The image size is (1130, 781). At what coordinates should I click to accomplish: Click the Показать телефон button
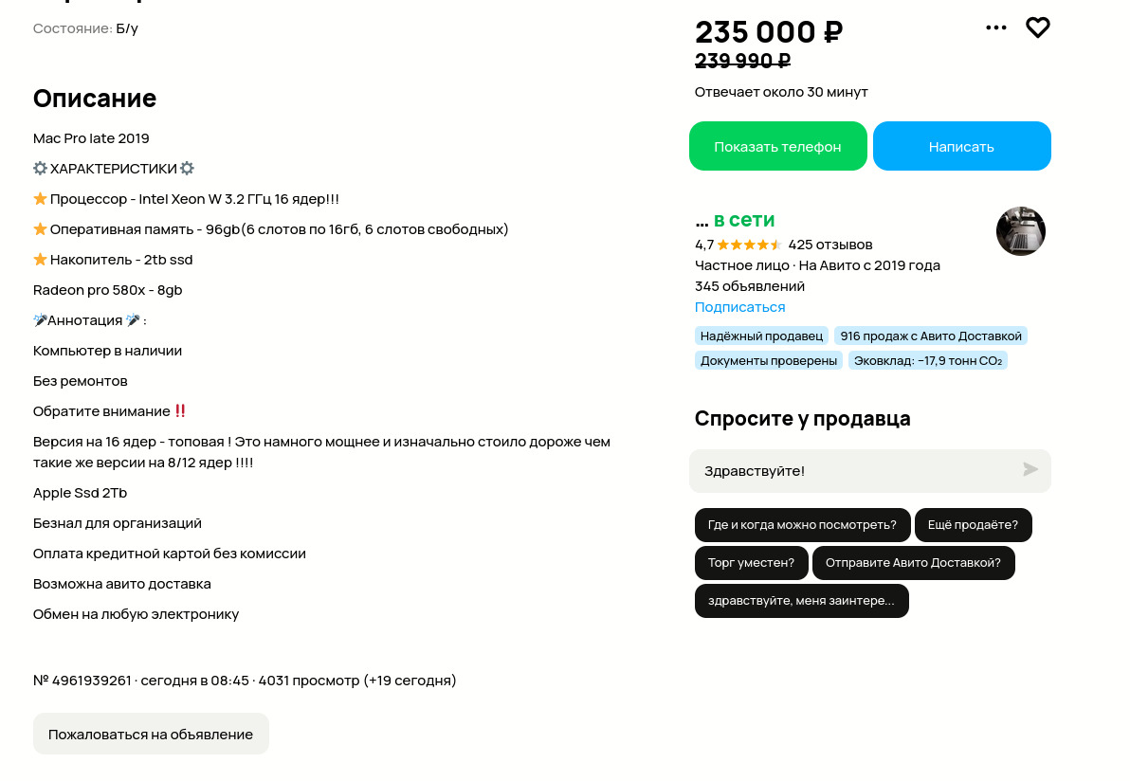pos(777,147)
